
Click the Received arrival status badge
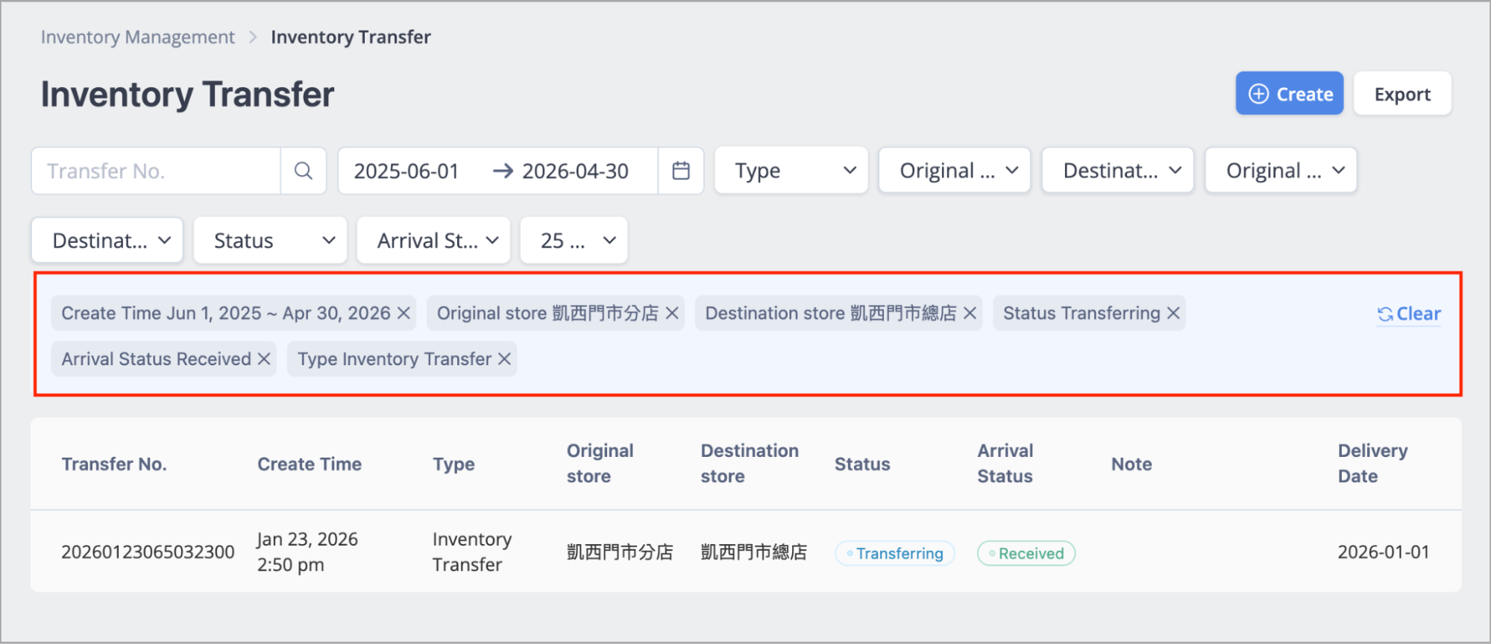(x=1026, y=553)
